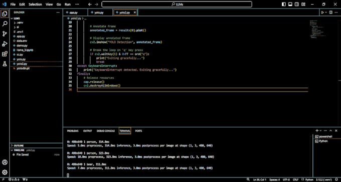Viewport: 341px width, 182px height.
Task: Open yolov8n.pt in explorer
Action: click(23, 68)
